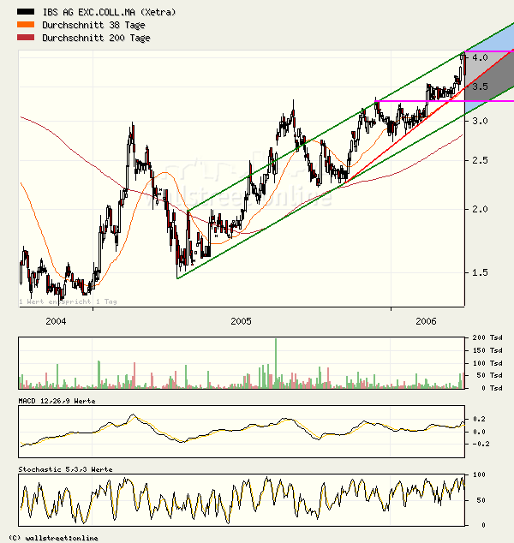Viewport: 514px width, 543px height.
Task: Click the 2.5 price axis value
Action: click(x=480, y=160)
